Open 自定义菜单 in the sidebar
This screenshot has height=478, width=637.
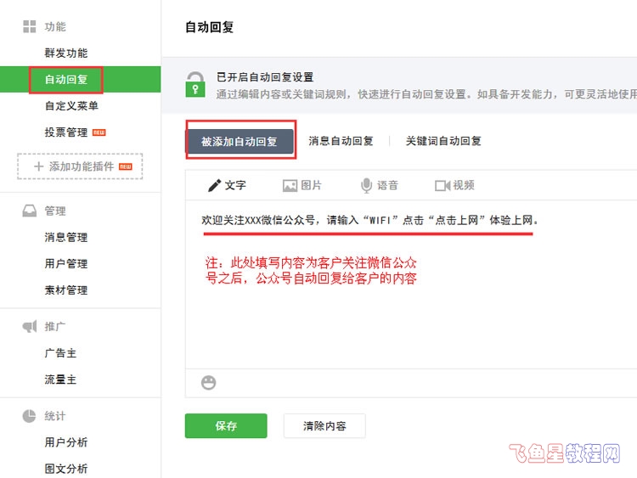point(71,105)
